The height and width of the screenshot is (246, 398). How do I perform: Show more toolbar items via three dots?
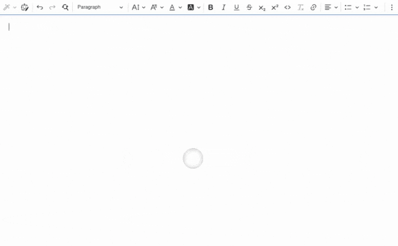tap(391, 7)
